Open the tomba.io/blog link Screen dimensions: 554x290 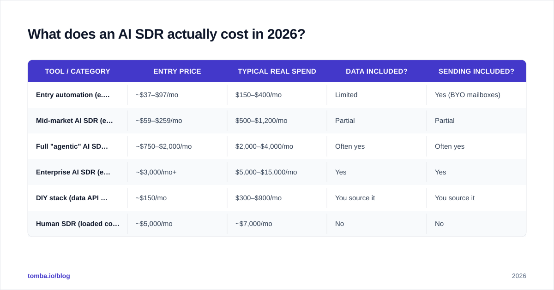[49, 276]
